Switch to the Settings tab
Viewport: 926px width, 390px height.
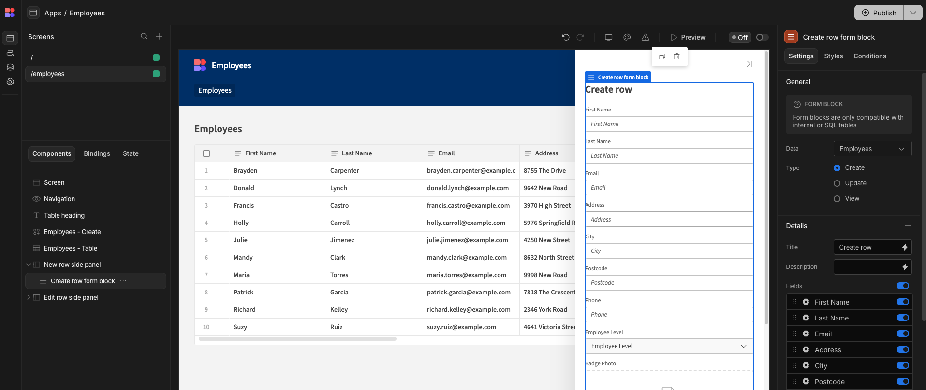click(x=801, y=56)
